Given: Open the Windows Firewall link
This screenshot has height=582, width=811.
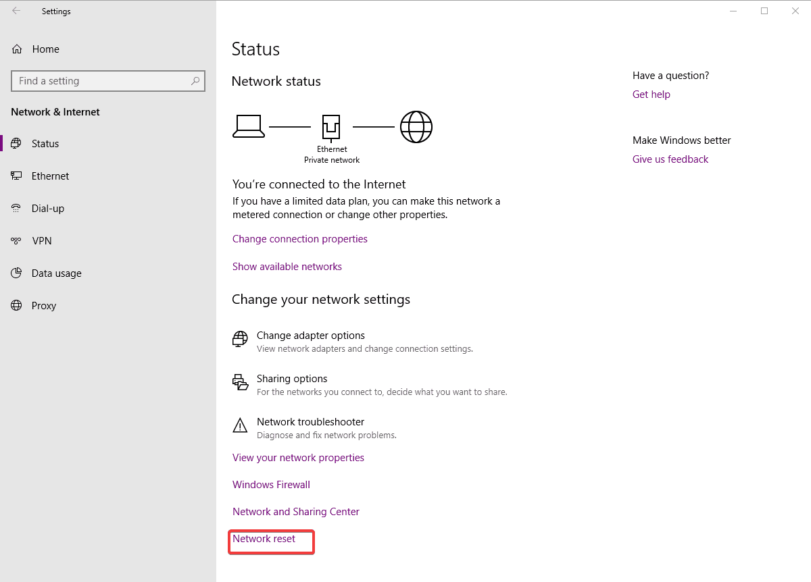Looking at the screenshot, I should click(x=271, y=485).
